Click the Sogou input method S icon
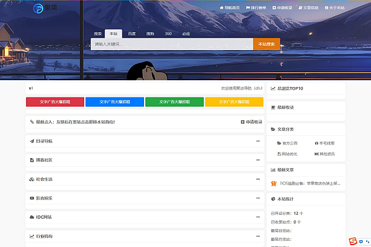The height and width of the screenshot is (247, 371). coord(353,241)
